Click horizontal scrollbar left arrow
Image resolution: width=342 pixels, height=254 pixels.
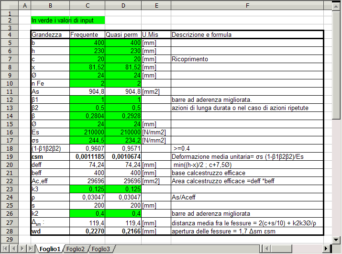(x=266, y=249)
